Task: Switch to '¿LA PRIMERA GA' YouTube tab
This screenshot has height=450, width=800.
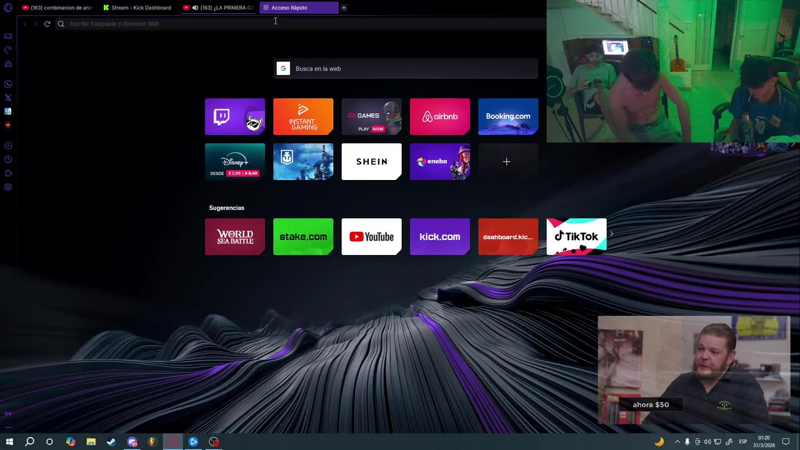Action: click(218, 7)
